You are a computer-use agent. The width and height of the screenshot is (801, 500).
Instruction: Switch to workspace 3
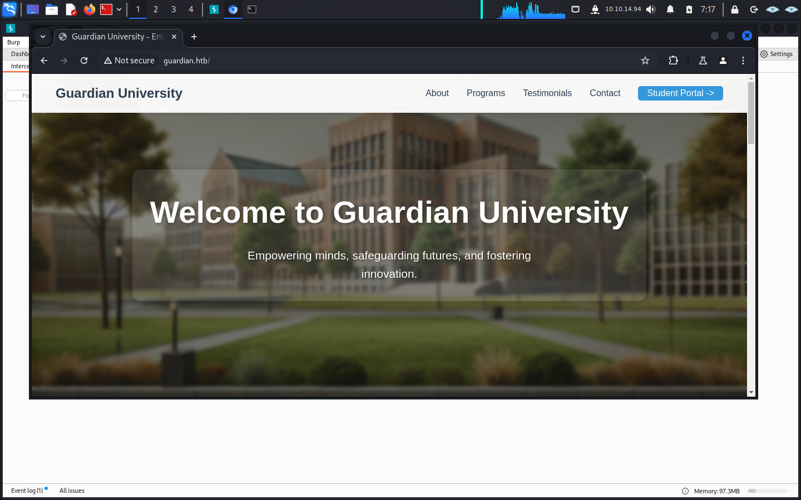tap(174, 9)
